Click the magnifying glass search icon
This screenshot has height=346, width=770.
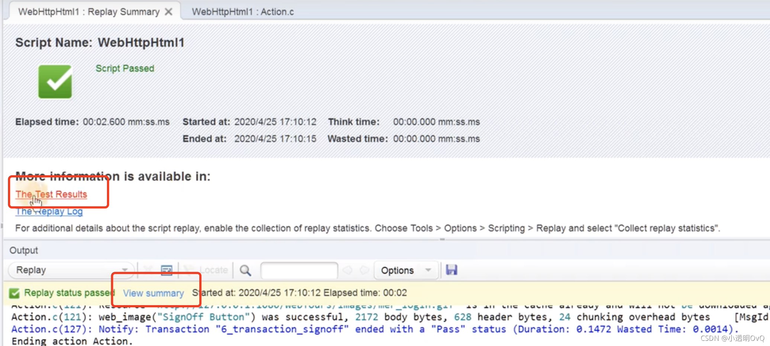click(245, 270)
